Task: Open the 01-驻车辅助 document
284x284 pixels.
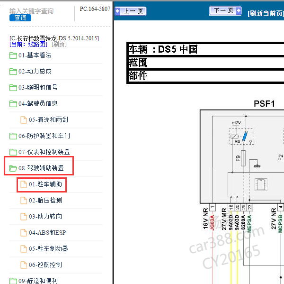Action: (x=45, y=184)
